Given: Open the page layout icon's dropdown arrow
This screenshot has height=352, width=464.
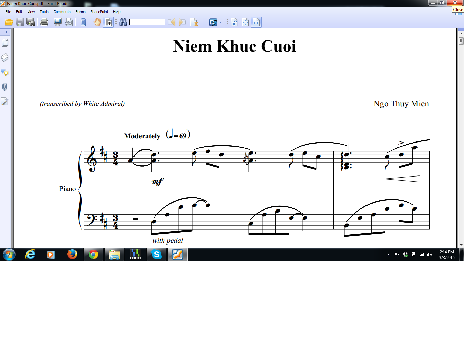Looking at the screenshot, I should point(90,22).
